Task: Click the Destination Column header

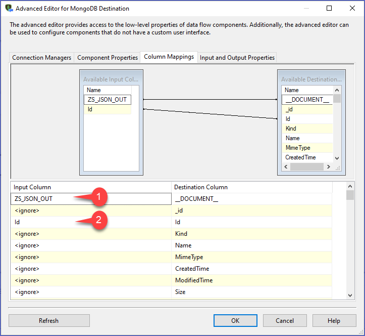Action: pyautogui.click(x=252, y=187)
